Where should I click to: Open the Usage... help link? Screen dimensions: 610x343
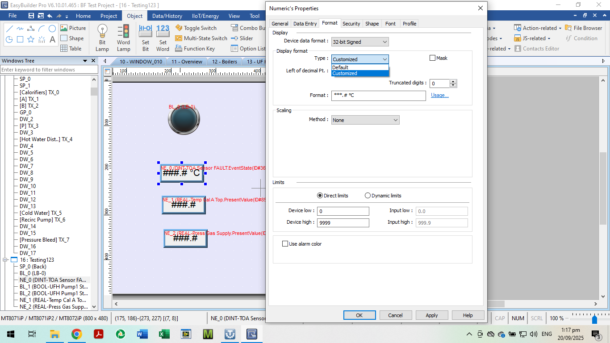pos(439,95)
